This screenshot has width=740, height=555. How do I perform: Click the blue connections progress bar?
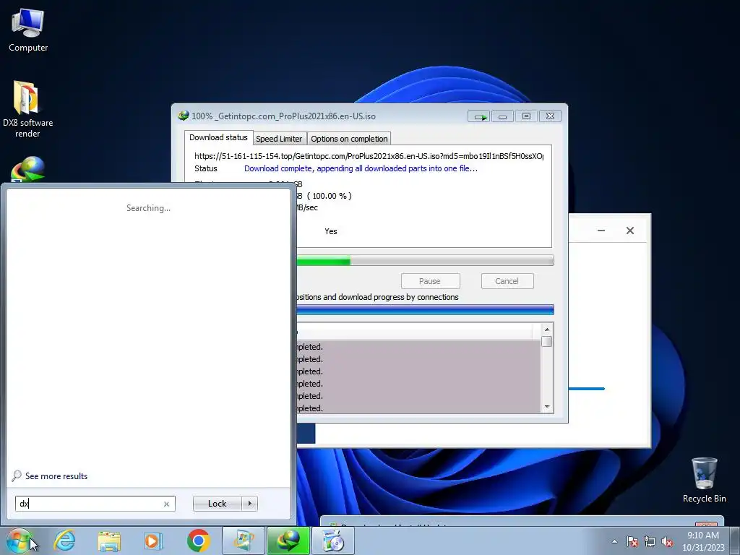(425, 309)
